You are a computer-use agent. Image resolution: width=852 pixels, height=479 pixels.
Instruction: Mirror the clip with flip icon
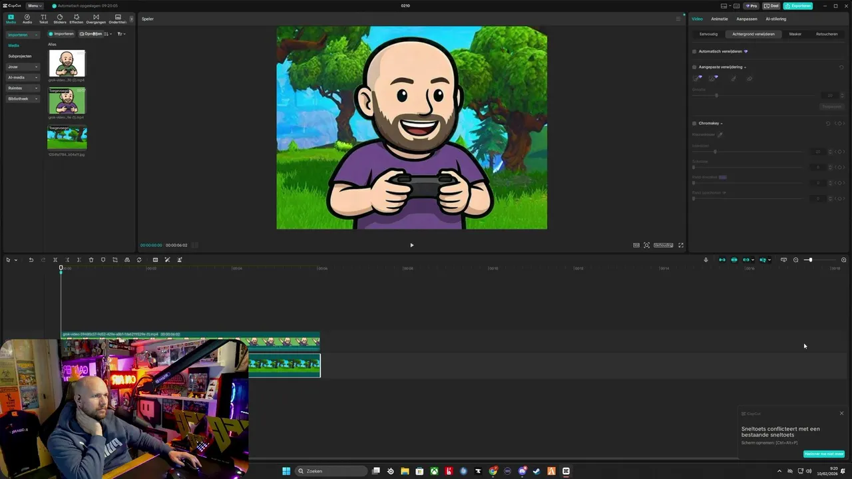[127, 259]
